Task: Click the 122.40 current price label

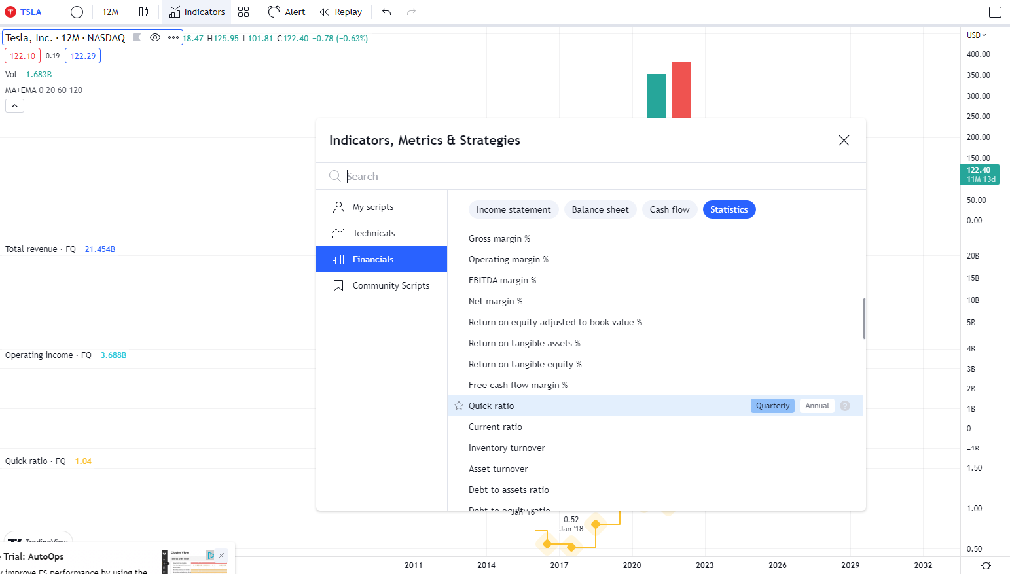Action: (x=979, y=174)
